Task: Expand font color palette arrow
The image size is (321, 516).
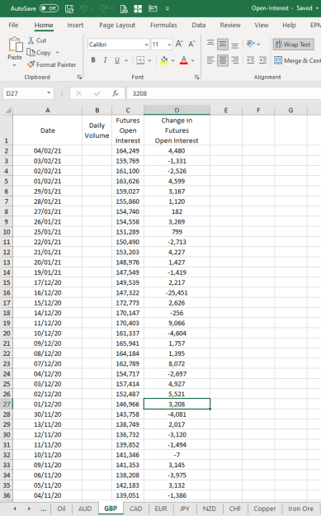Action: pyautogui.click(x=193, y=60)
